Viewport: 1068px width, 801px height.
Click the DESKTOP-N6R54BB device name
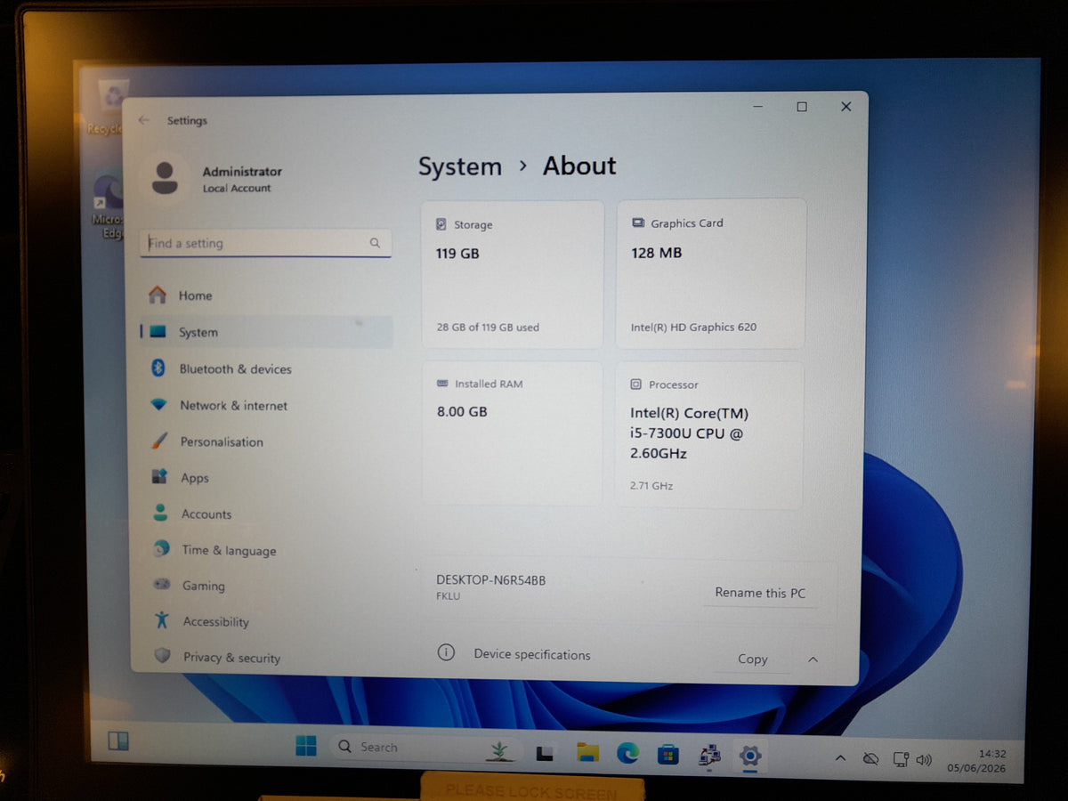pyautogui.click(x=490, y=580)
